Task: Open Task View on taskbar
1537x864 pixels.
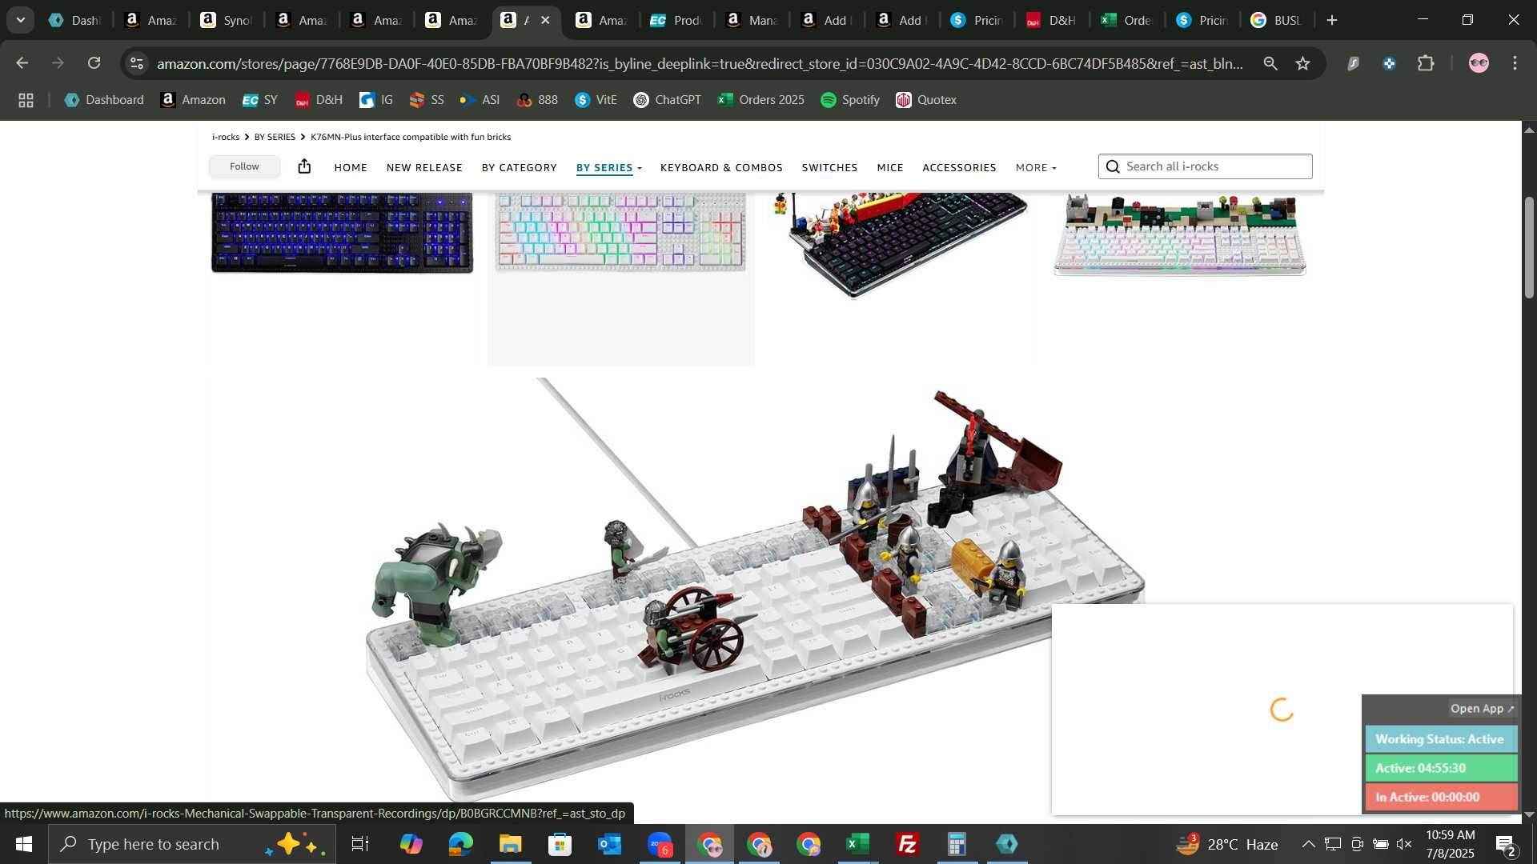Action: pyautogui.click(x=360, y=844)
